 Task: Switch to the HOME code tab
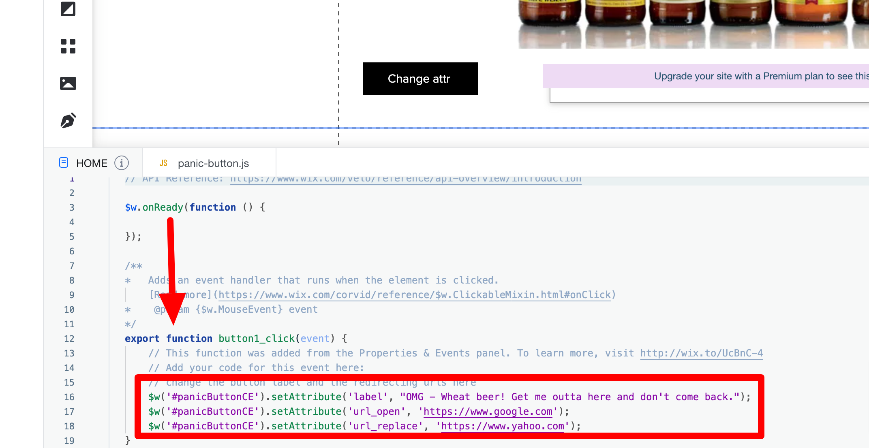tap(92, 163)
